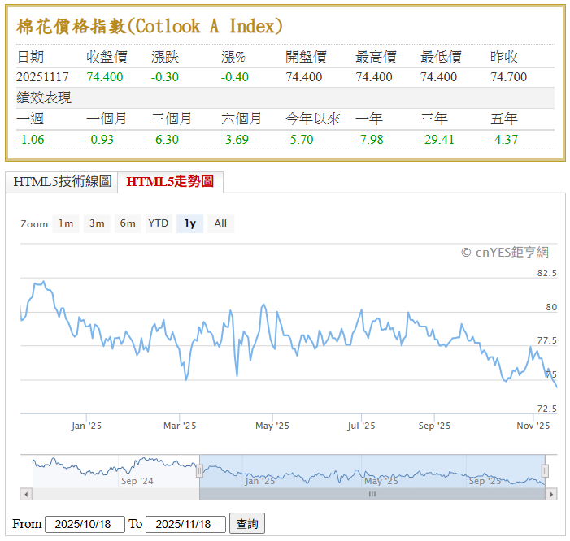The width and height of the screenshot is (570, 541).
Task: Click the navigator's left range handle
Action: click(199, 470)
